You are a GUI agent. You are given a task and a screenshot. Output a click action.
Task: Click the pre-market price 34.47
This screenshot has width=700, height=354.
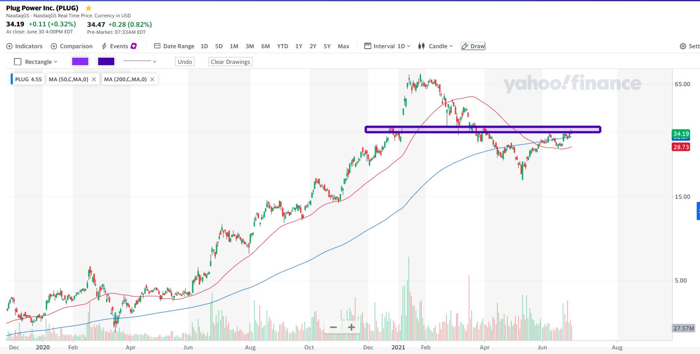pyautogui.click(x=96, y=24)
